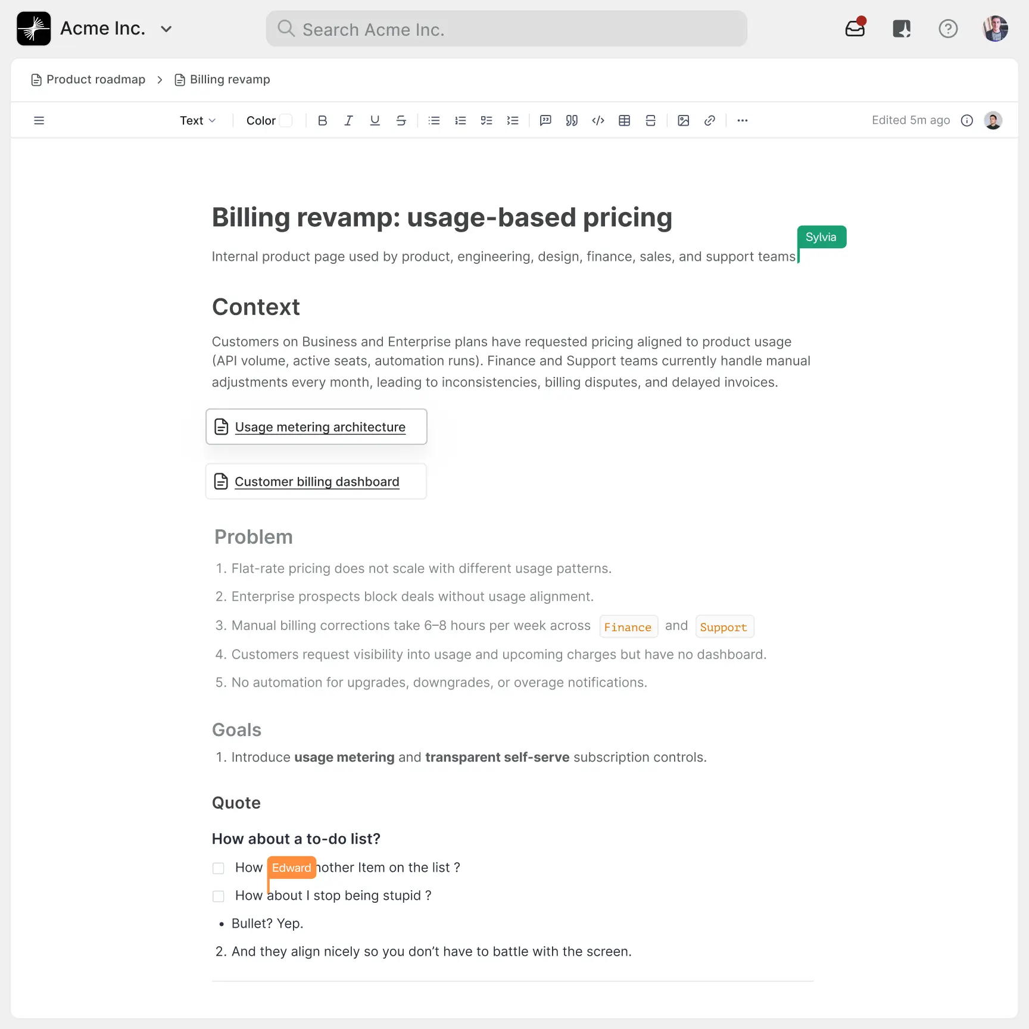
Task: Open the notifications inbox
Action: point(855,28)
